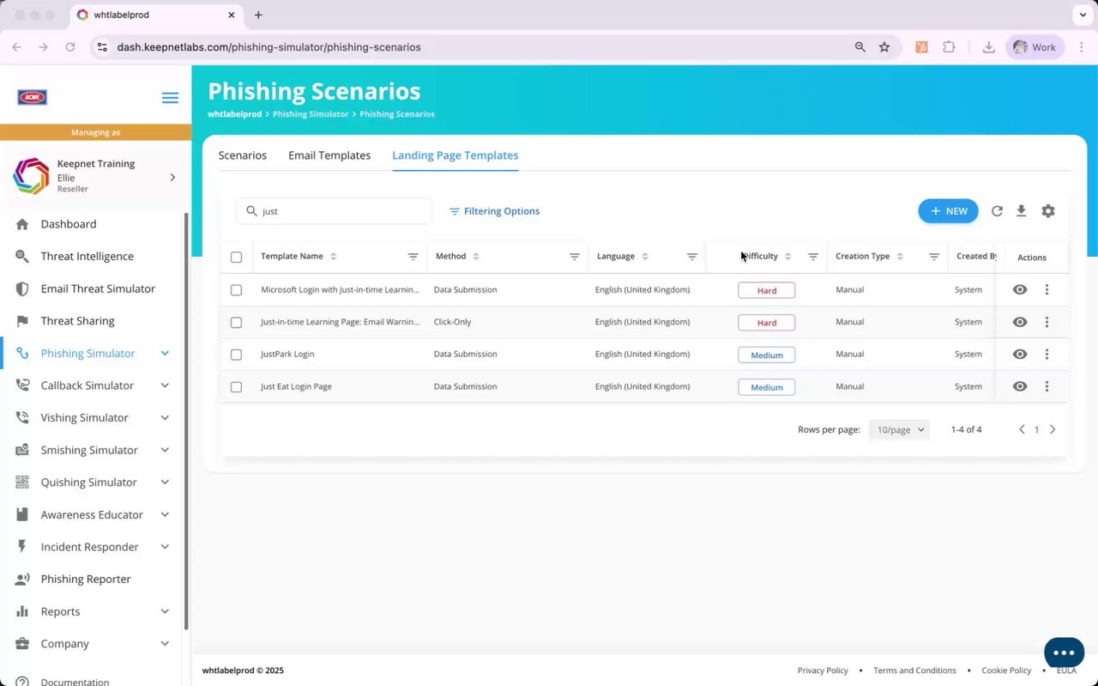Open table settings gear icon
This screenshot has width=1098, height=686.
click(x=1048, y=211)
